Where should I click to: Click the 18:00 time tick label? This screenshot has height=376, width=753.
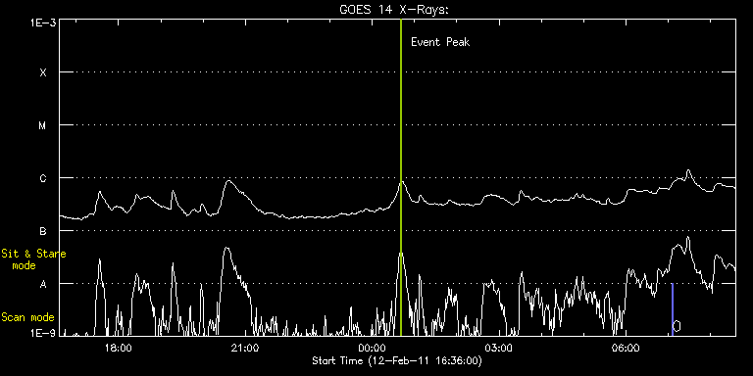click(118, 349)
